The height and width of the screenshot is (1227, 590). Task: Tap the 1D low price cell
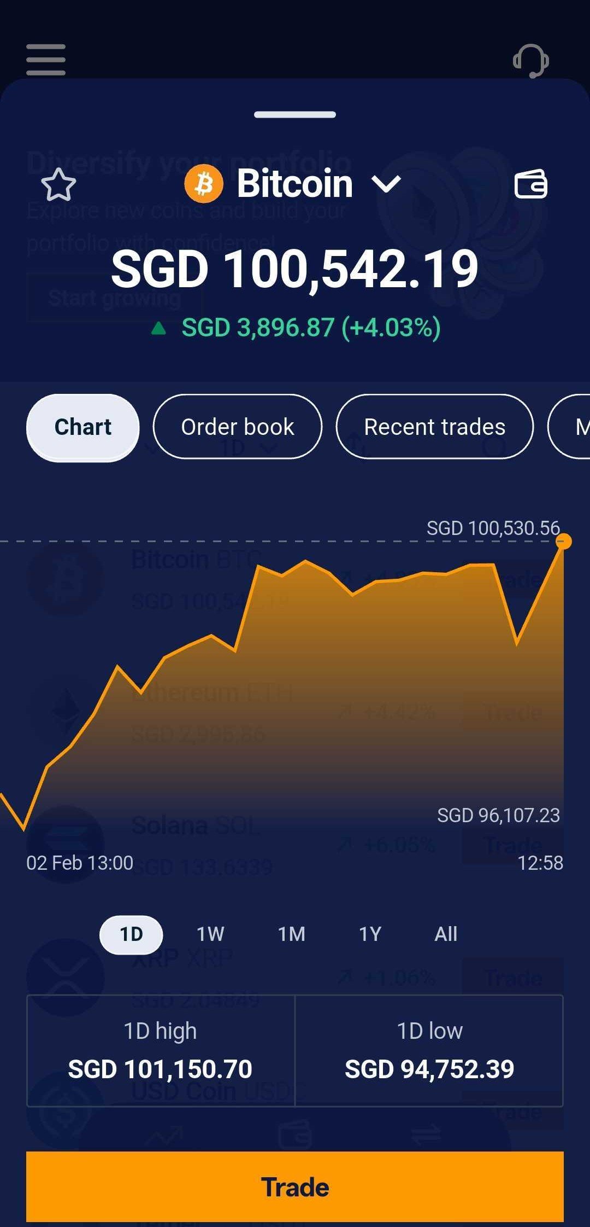[x=429, y=1051]
